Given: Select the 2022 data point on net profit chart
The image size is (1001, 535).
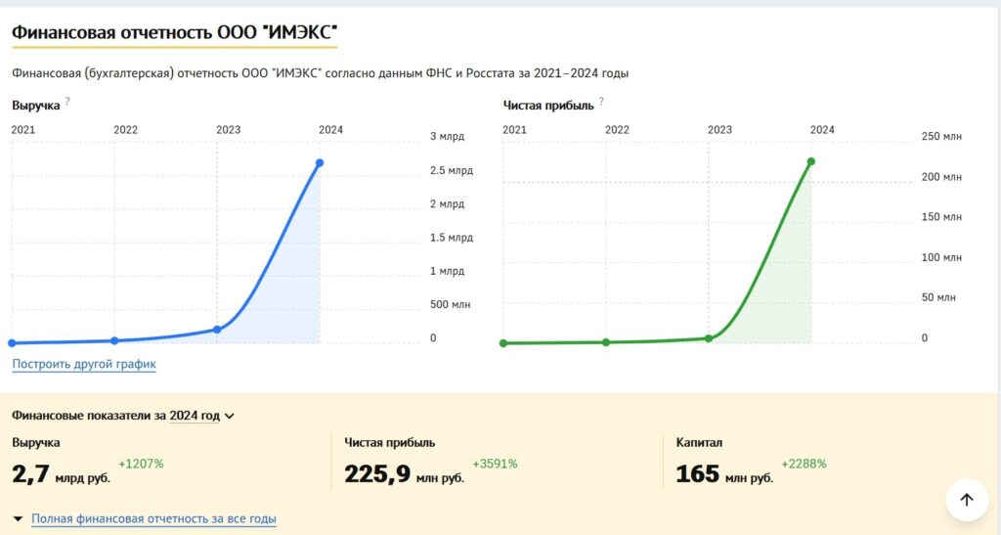Looking at the screenshot, I should click(606, 342).
